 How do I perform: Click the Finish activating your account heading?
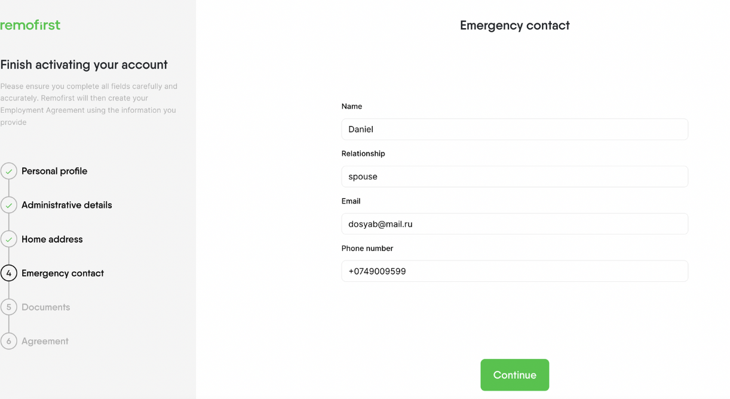(84, 65)
